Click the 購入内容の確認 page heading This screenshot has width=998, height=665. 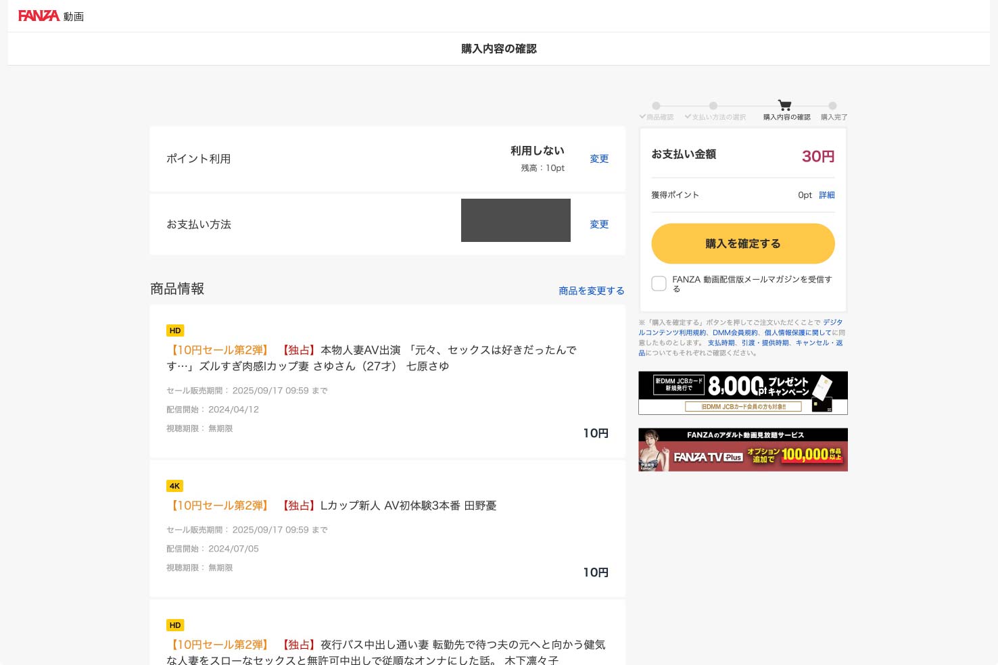(x=499, y=49)
